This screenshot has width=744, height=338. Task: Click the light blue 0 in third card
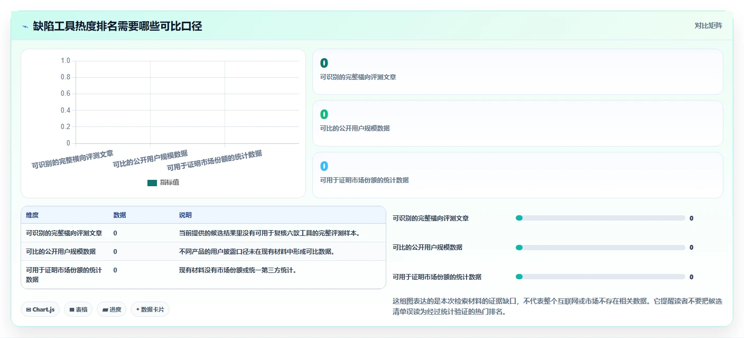pos(324,166)
